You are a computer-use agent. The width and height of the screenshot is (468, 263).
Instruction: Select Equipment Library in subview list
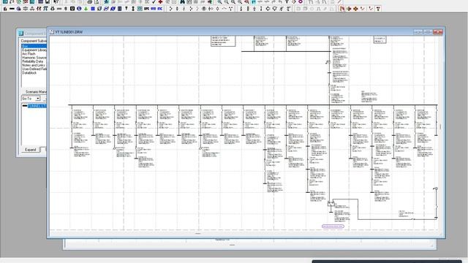pos(34,50)
